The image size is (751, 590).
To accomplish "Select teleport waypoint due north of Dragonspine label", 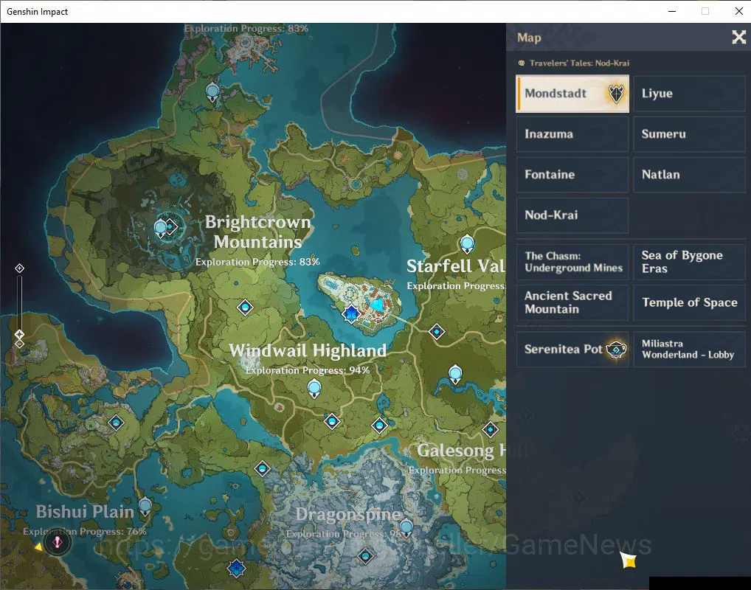I will coord(379,425).
